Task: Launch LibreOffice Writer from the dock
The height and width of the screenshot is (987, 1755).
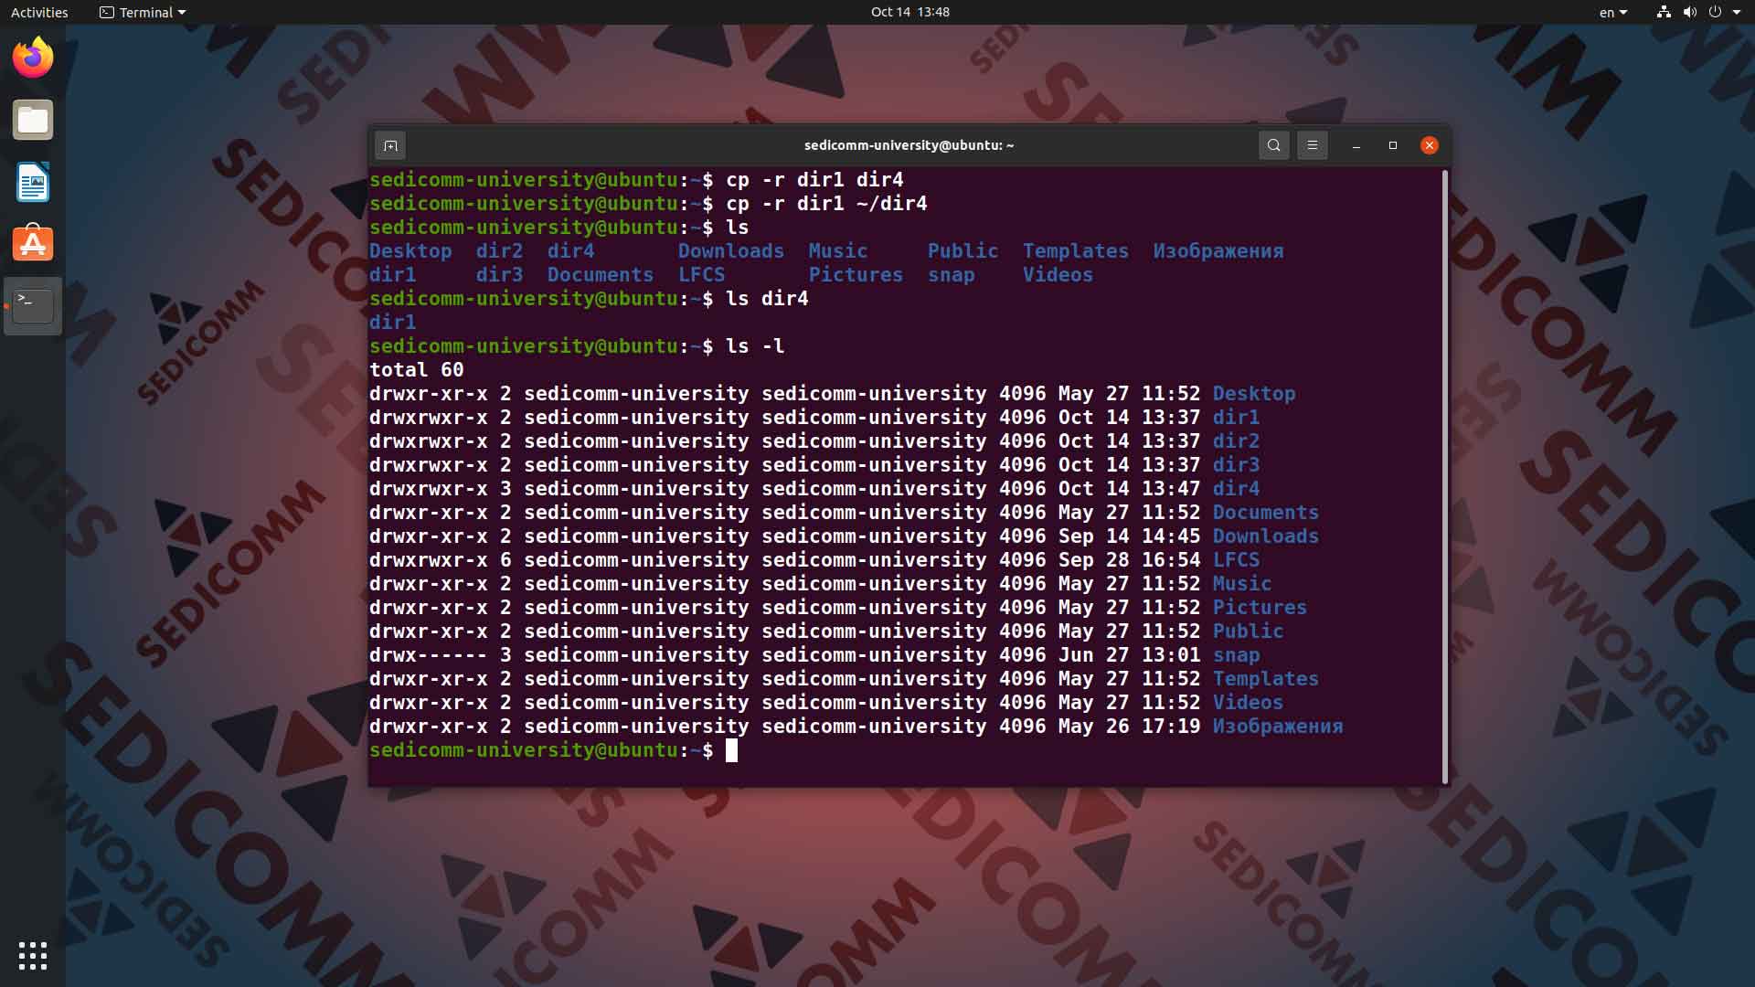Action: click(33, 182)
